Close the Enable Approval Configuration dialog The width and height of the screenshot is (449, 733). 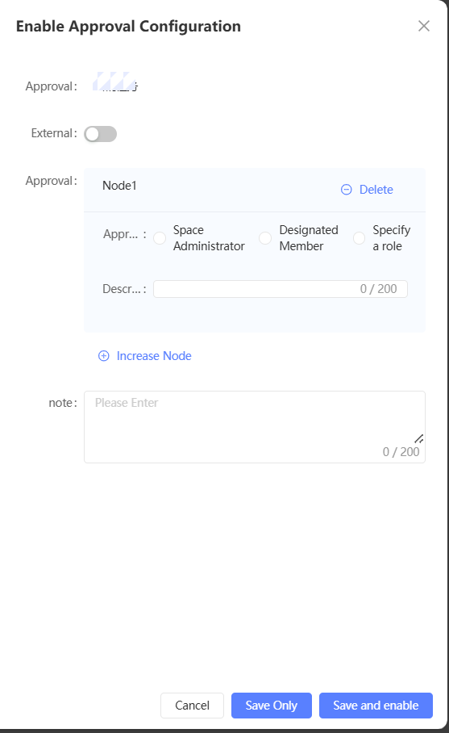coord(424,26)
